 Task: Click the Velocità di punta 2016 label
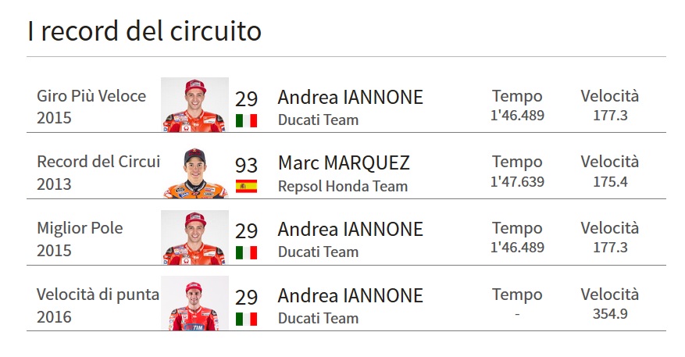[98, 305]
